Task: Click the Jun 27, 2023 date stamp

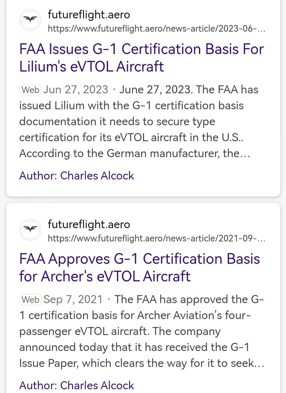Action: pyautogui.click(x=76, y=90)
